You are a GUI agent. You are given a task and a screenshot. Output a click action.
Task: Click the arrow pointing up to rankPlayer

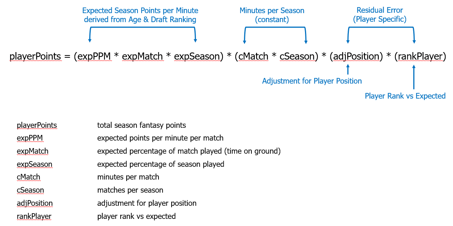(414, 77)
